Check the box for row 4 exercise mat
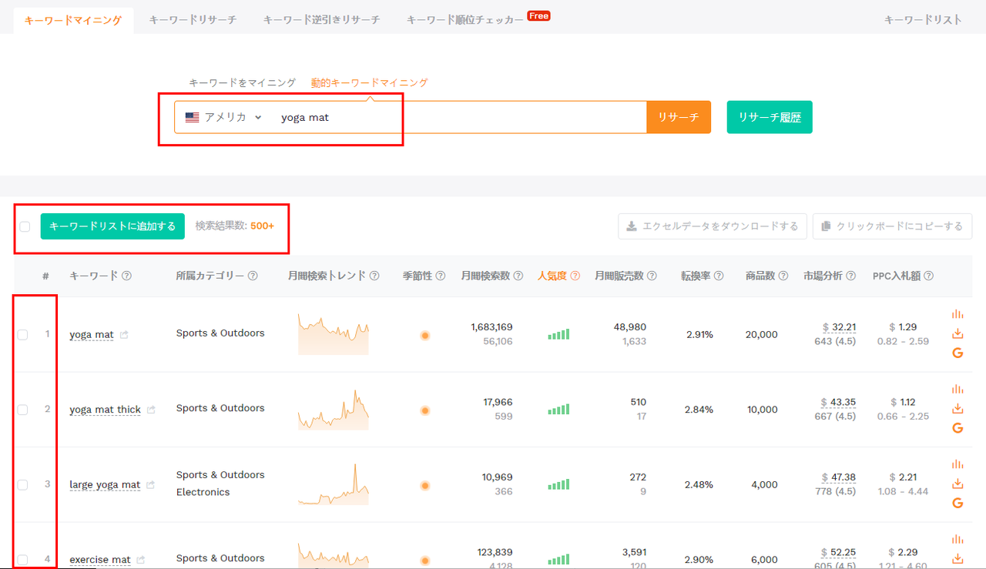 tap(23, 560)
